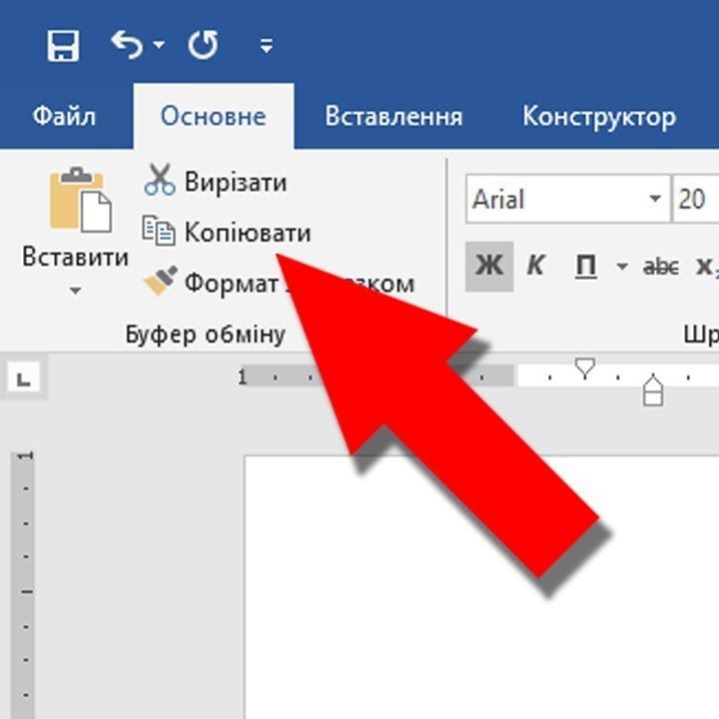The image size is (719, 719).
Task: Toggle strikethrough abc button
Action: tap(661, 267)
